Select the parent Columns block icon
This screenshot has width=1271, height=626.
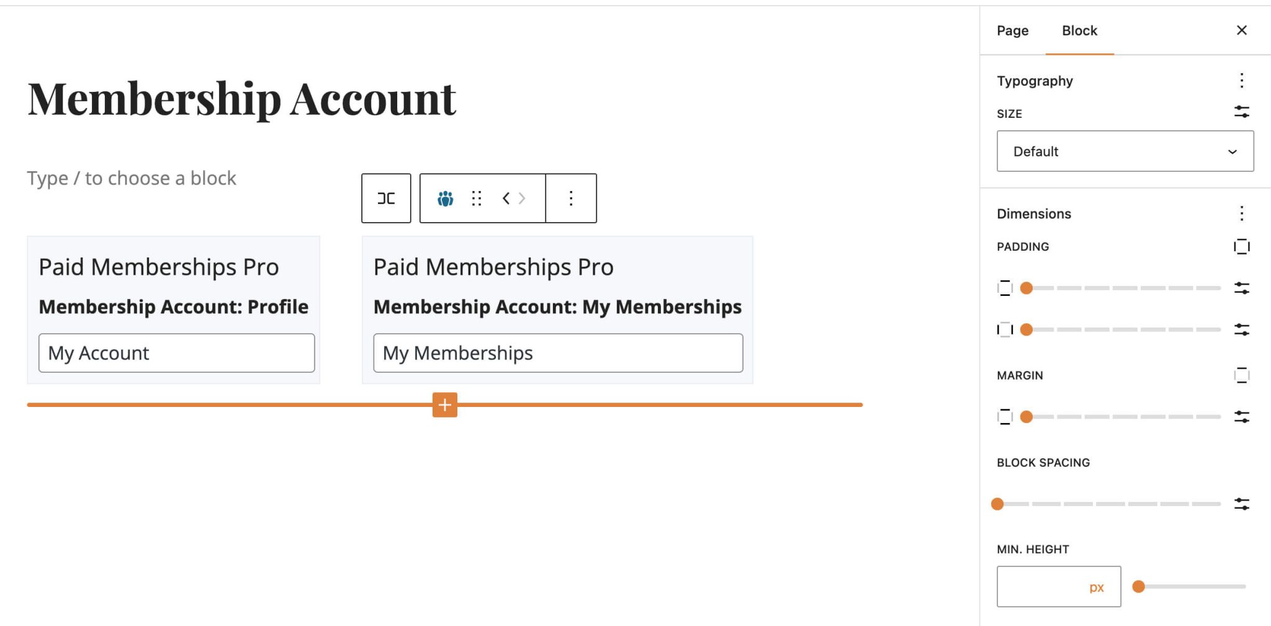[x=386, y=198]
